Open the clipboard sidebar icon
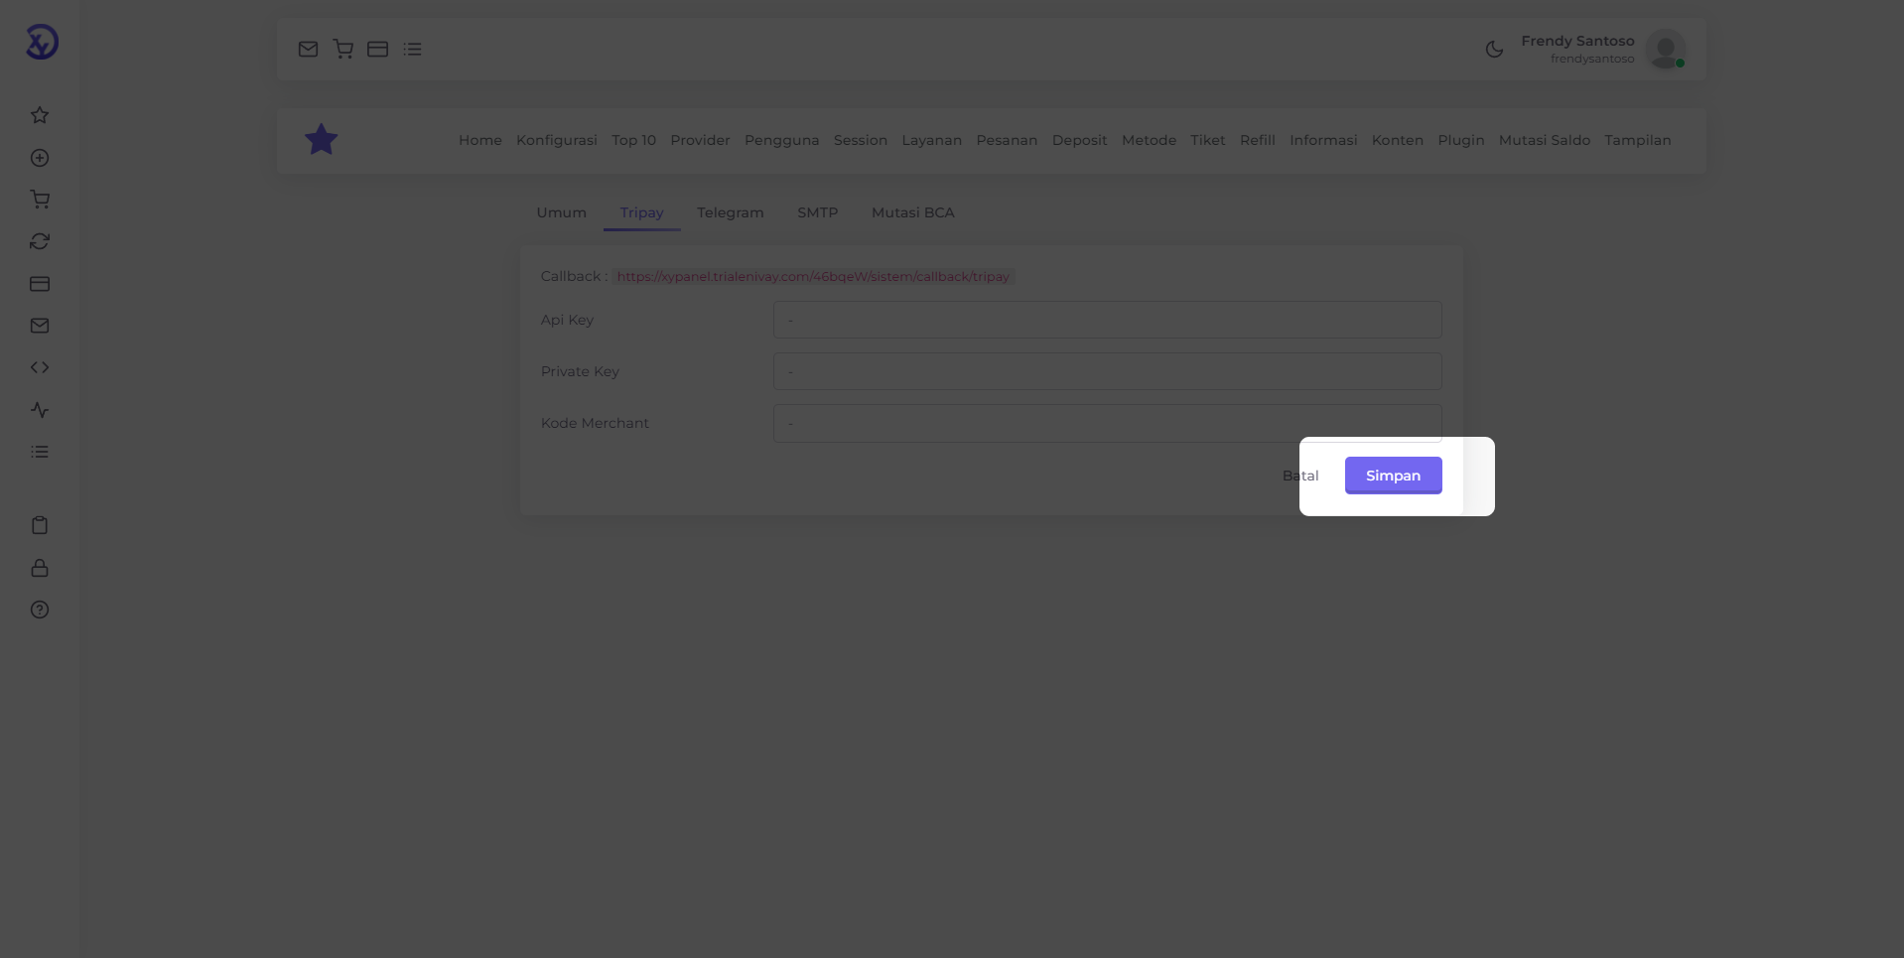The width and height of the screenshot is (1904, 958). coord(40,525)
